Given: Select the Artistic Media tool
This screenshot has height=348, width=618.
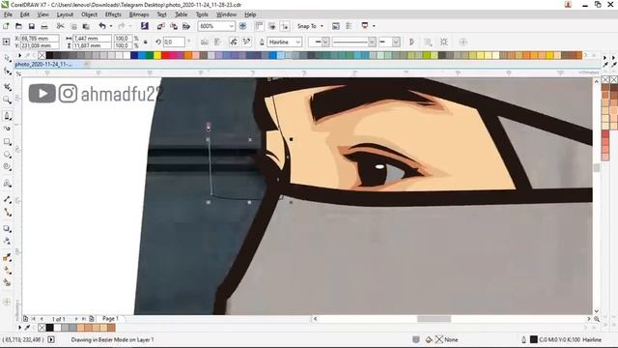Looking at the screenshot, I should [x=7, y=129].
